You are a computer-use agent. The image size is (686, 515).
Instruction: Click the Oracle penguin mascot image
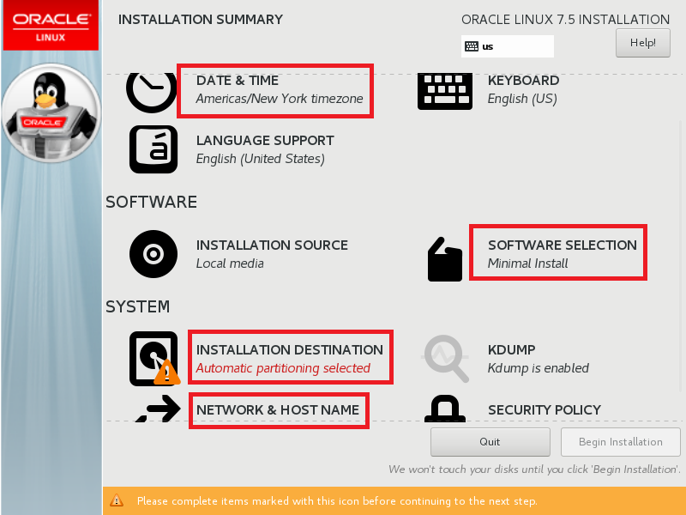pos(50,112)
